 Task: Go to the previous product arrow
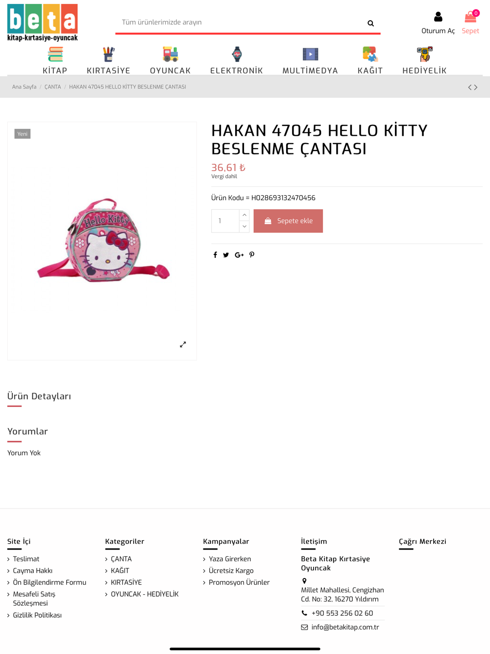point(469,87)
